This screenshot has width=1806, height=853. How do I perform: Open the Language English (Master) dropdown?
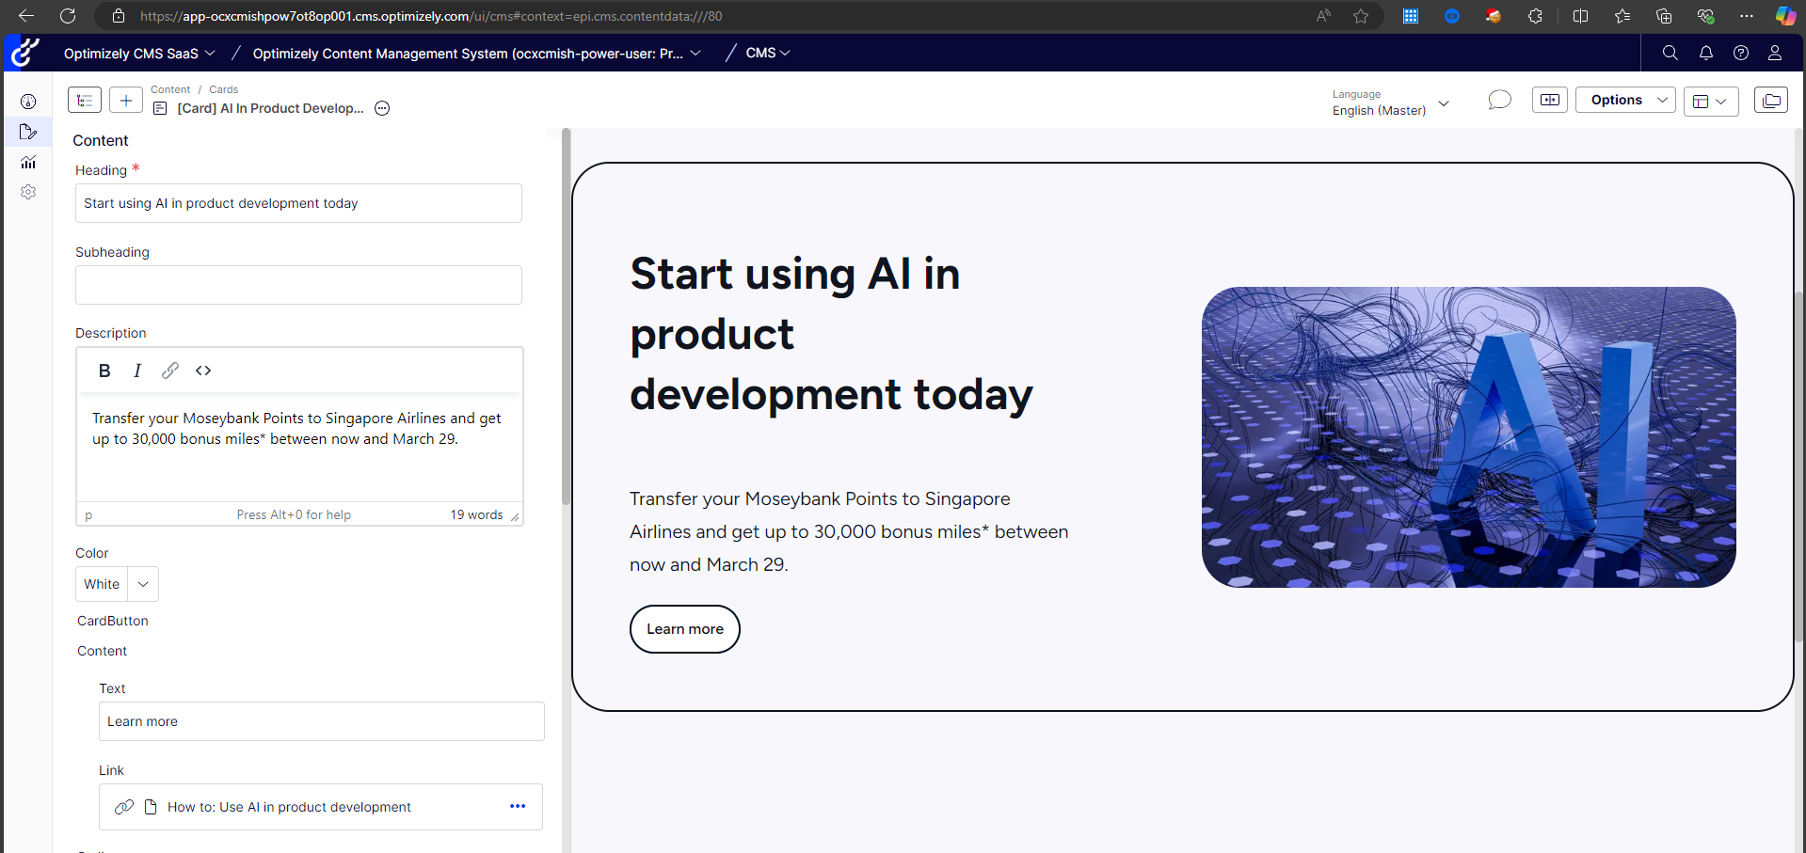1390,103
